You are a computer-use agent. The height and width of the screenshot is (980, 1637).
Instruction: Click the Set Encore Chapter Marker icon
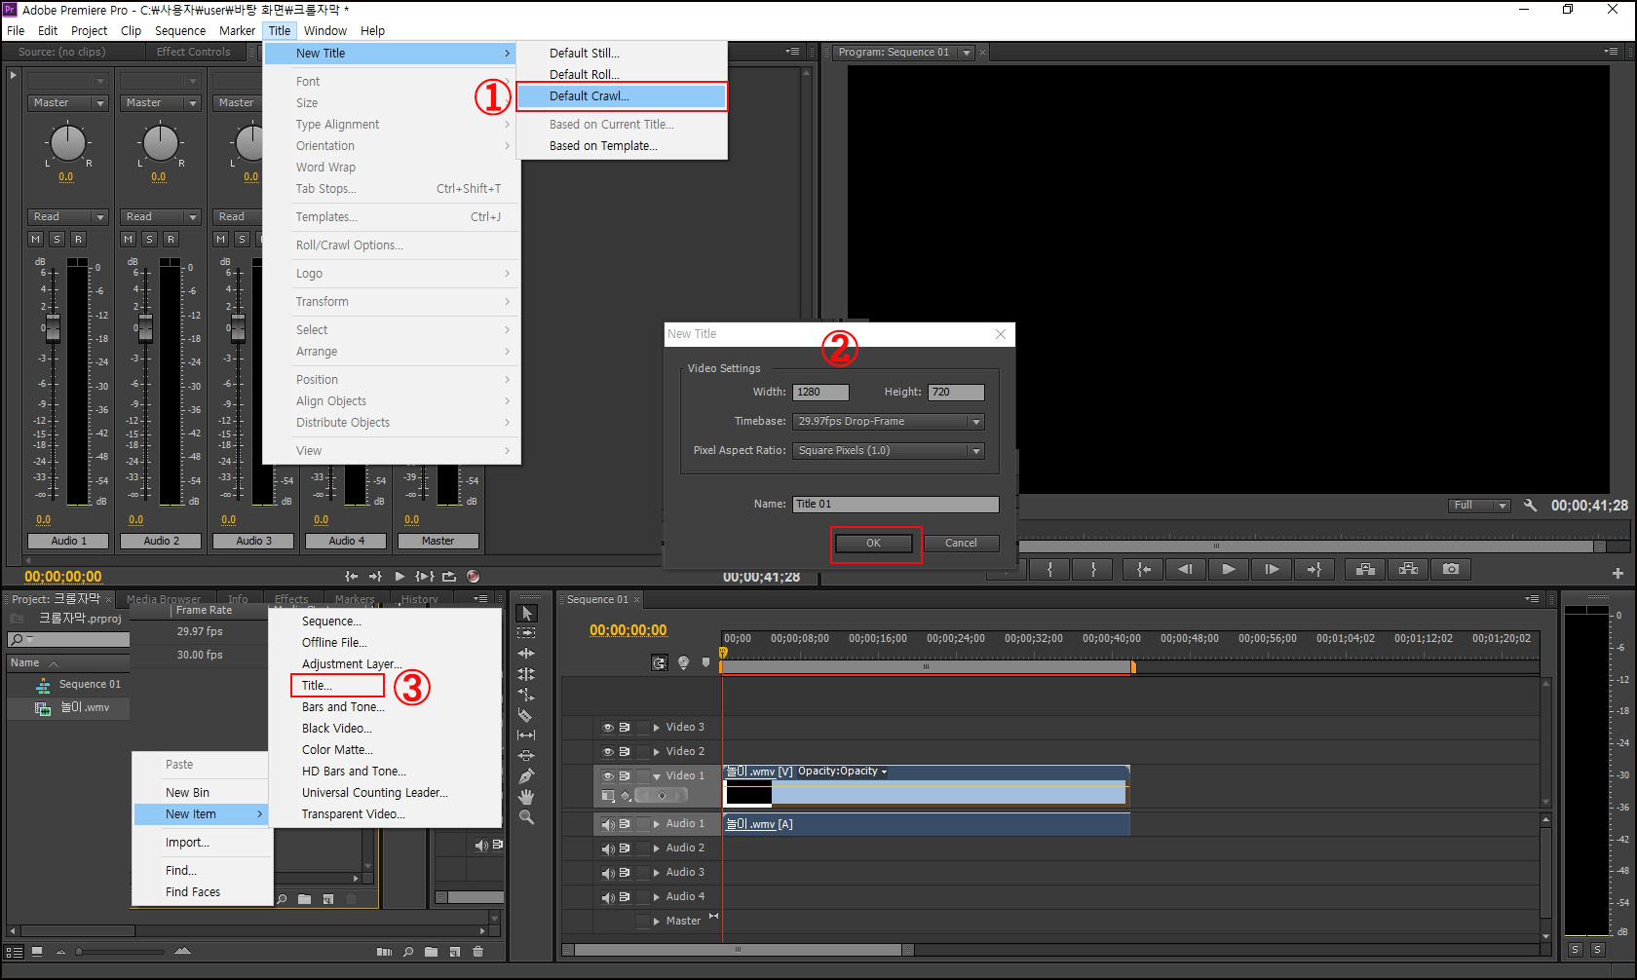683,662
